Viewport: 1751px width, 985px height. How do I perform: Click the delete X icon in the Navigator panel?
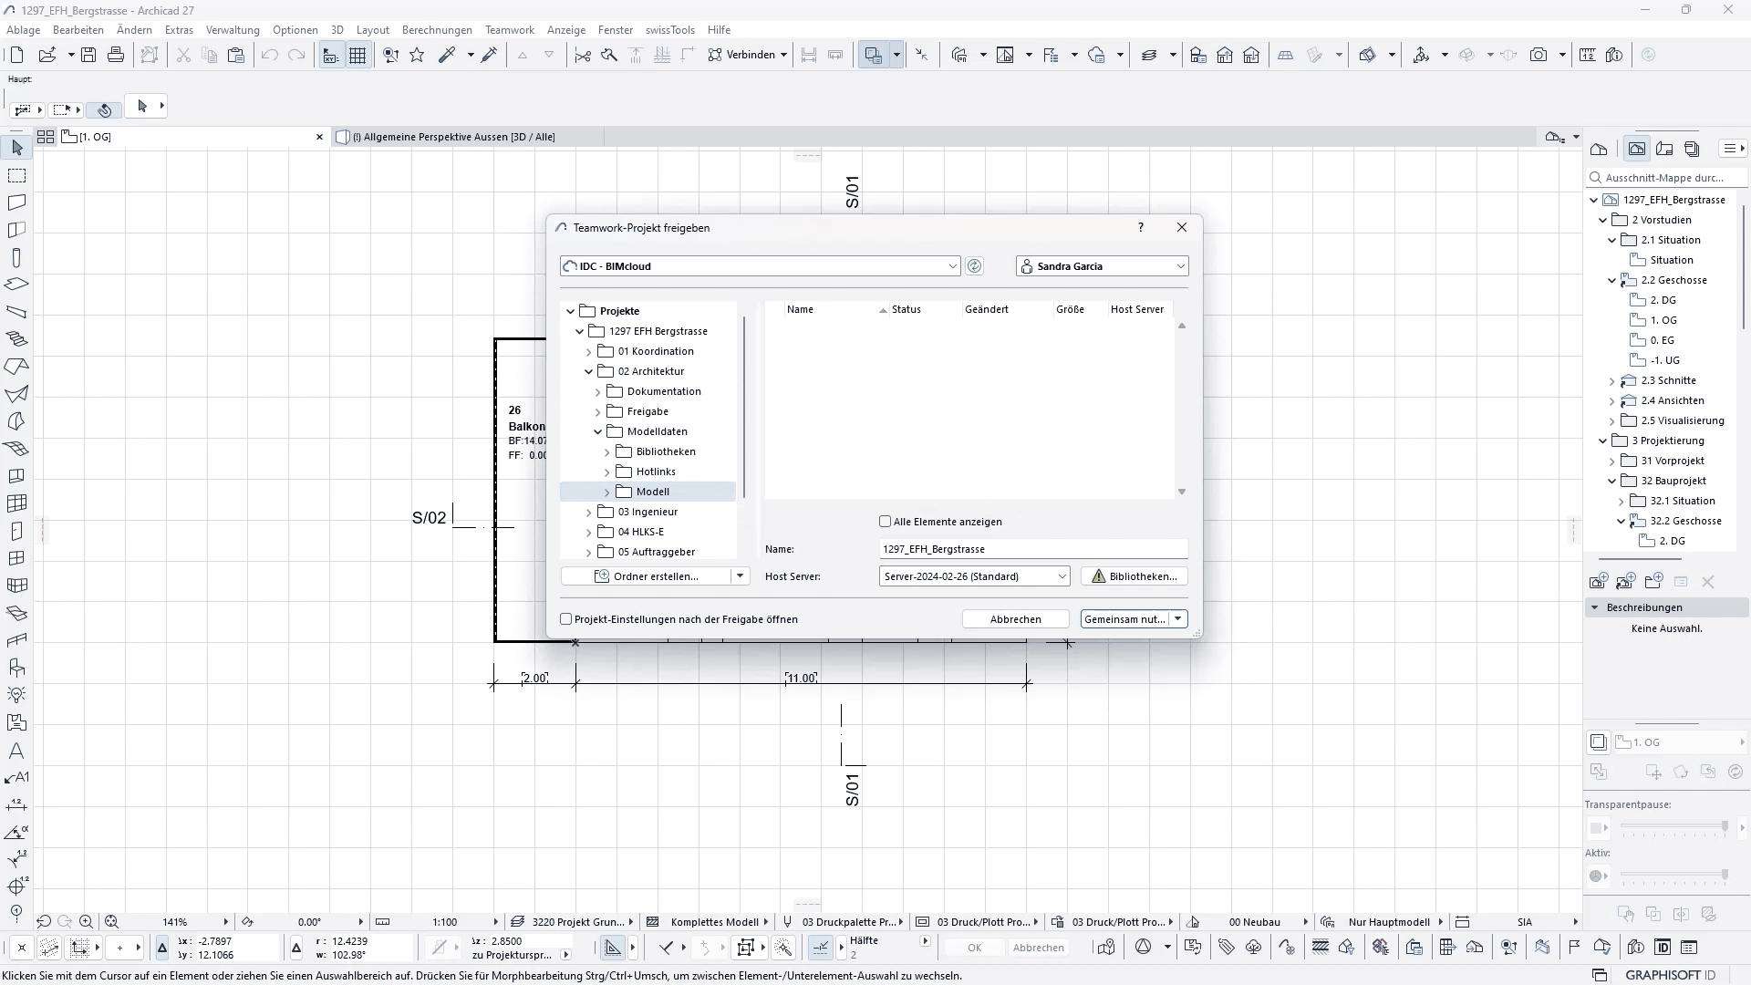coord(1708,581)
